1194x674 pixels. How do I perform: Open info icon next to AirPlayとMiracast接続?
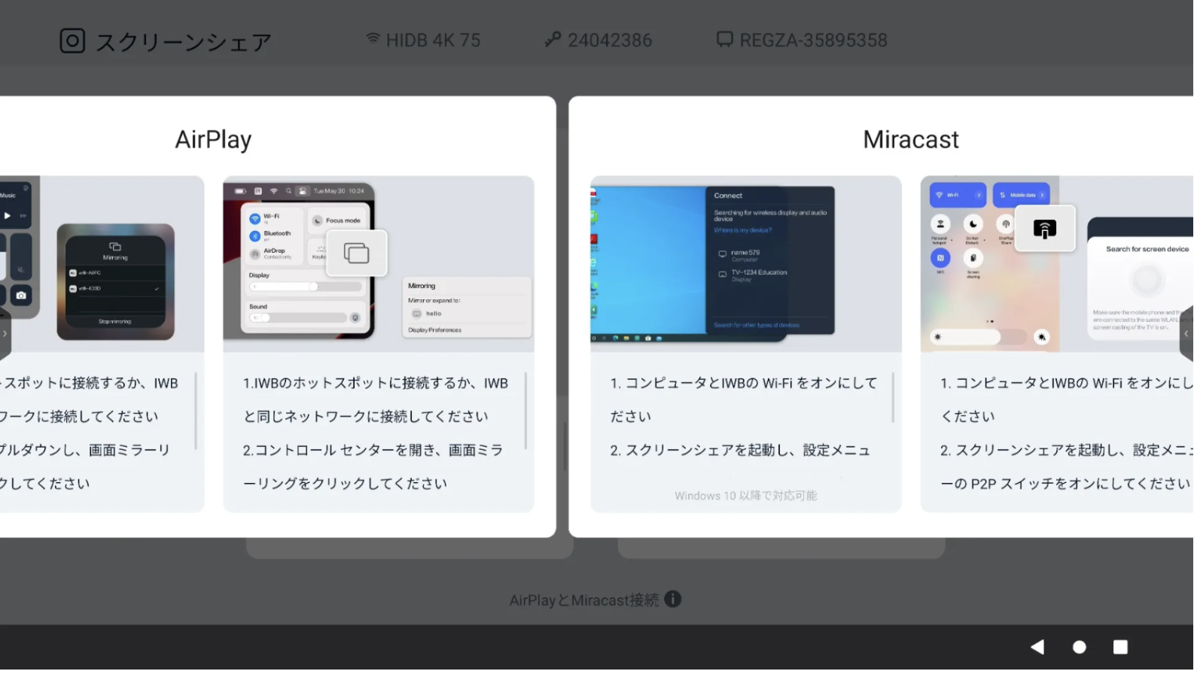click(673, 600)
